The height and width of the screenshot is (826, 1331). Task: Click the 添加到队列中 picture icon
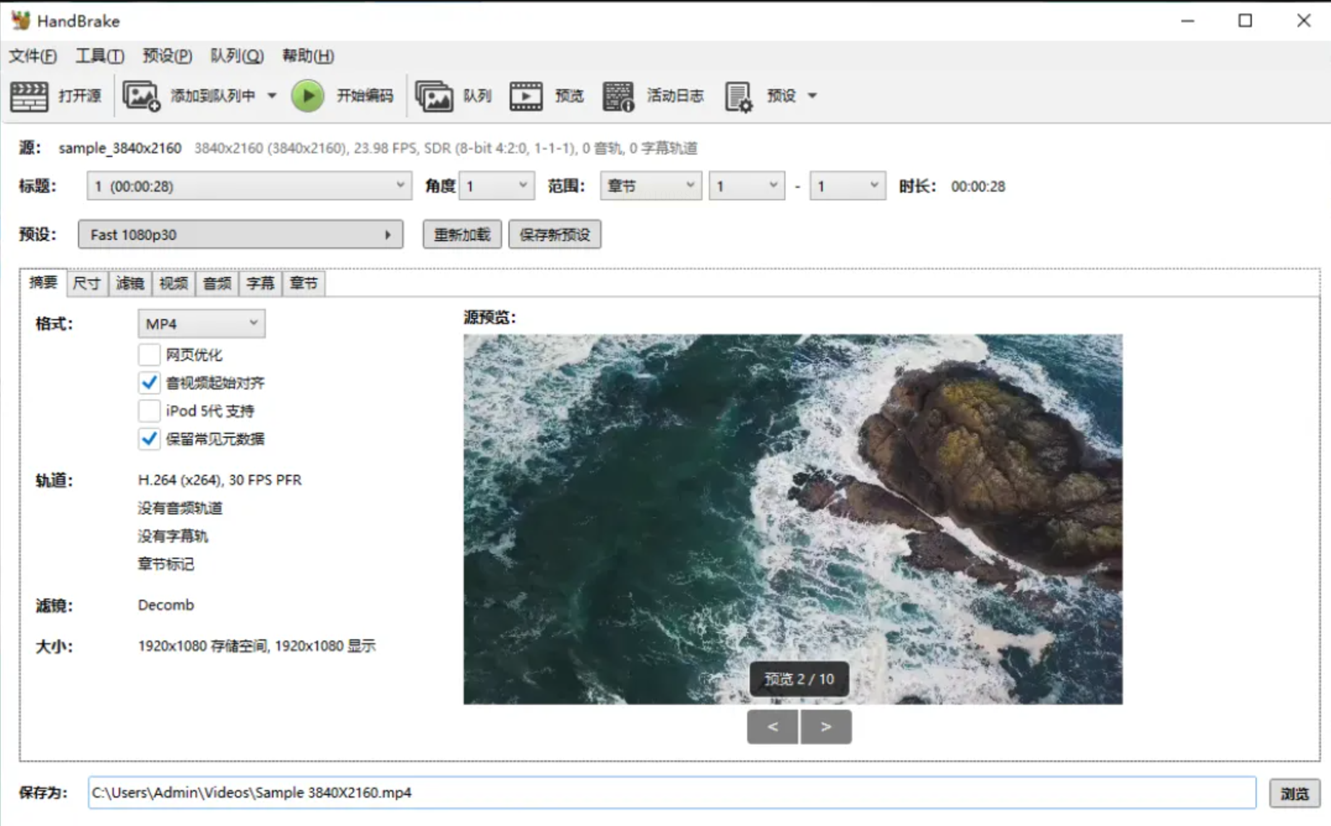pos(141,96)
